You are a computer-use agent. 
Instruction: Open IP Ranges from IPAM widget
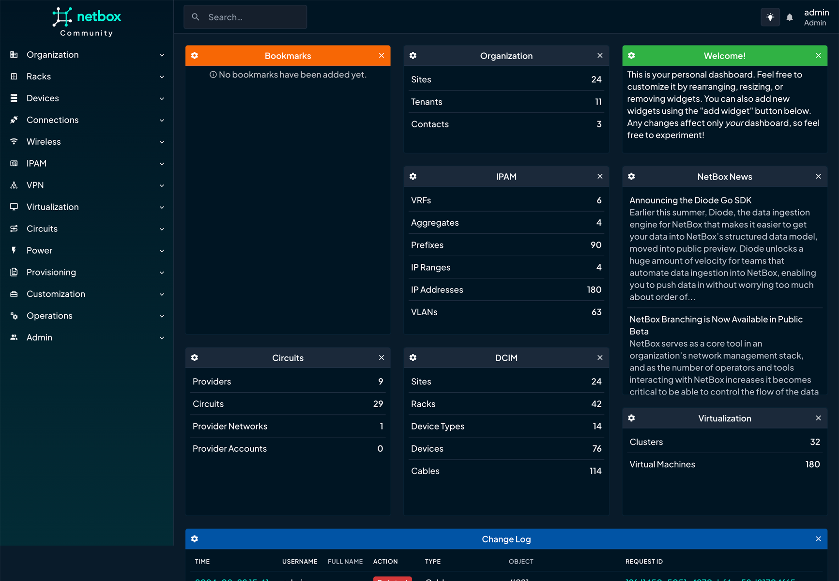coord(506,267)
